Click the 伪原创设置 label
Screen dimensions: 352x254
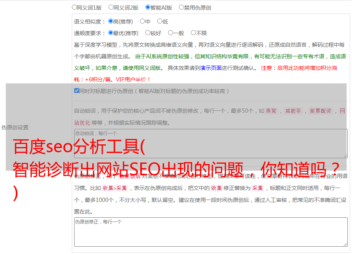pos(15,127)
